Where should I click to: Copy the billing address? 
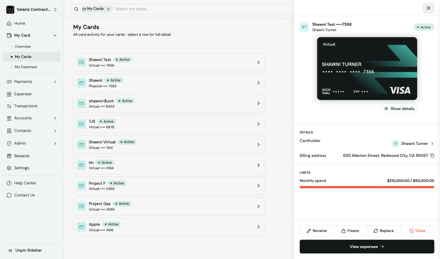(432, 155)
